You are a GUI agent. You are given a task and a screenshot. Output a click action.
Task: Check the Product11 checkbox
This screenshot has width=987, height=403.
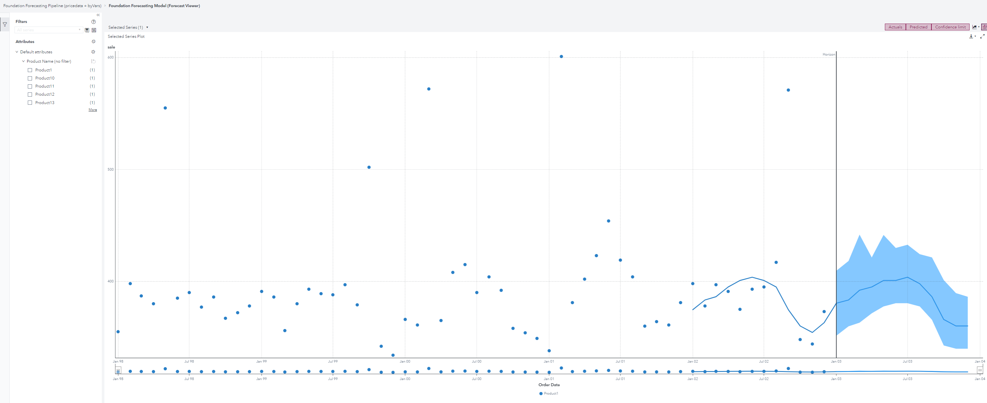click(30, 86)
